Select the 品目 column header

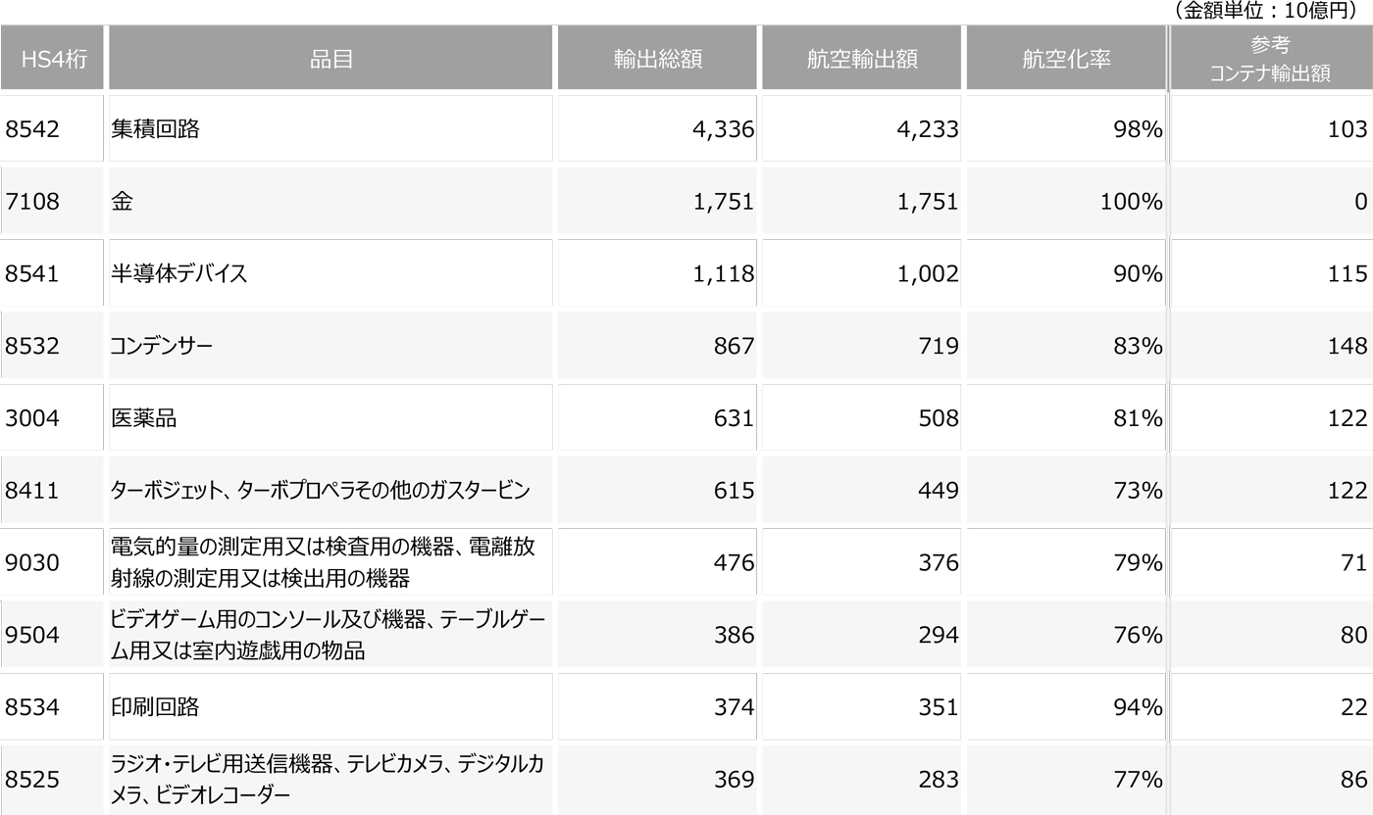click(331, 58)
